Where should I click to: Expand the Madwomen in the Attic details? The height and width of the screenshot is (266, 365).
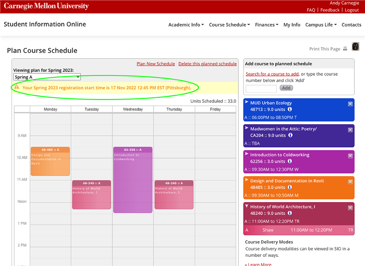247,128
